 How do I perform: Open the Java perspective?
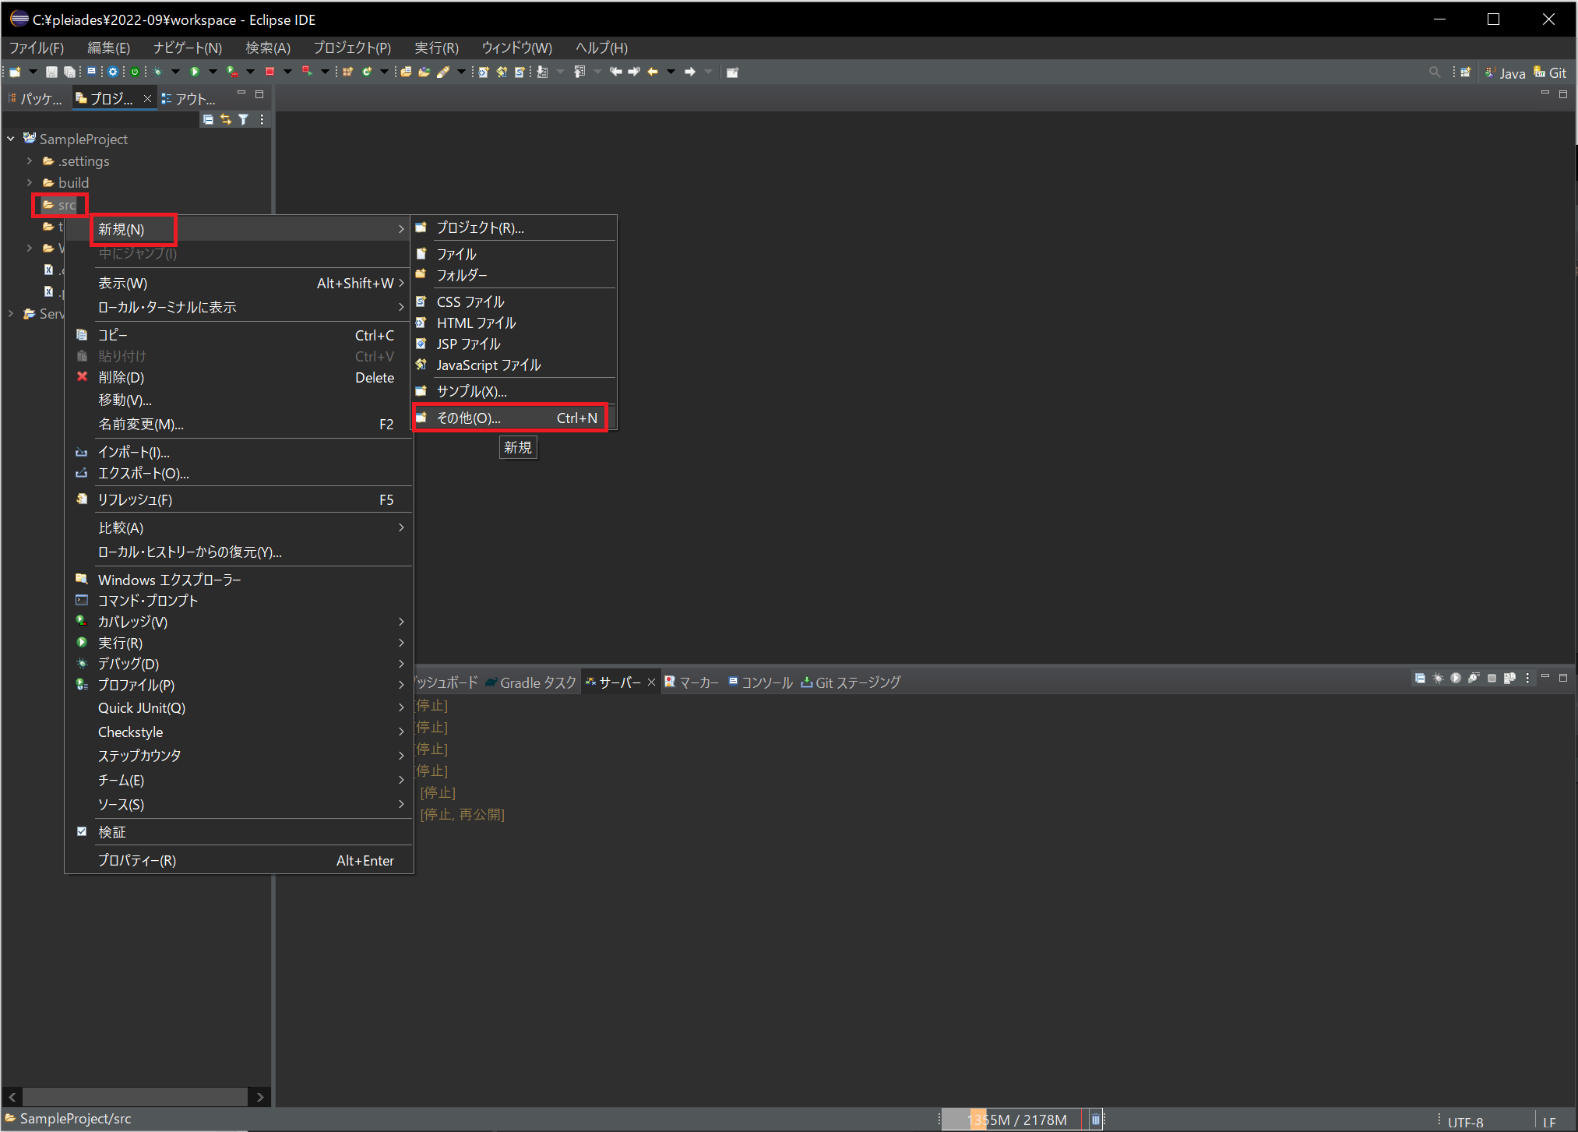1505,72
